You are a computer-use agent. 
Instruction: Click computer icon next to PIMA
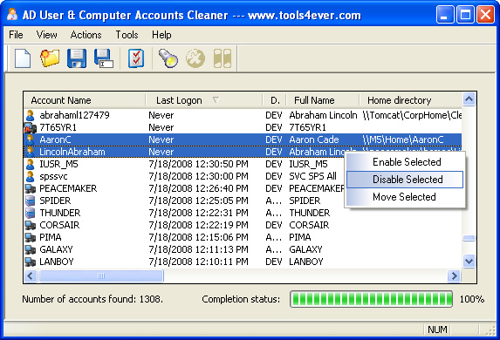pos(31,238)
